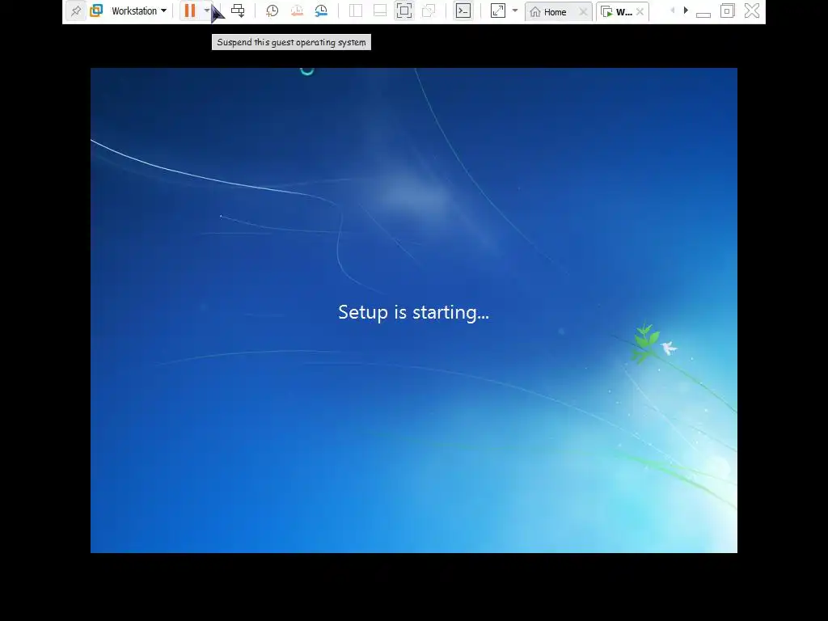Close the Home tab
Screen dimensions: 828x621
(x=583, y=11)
